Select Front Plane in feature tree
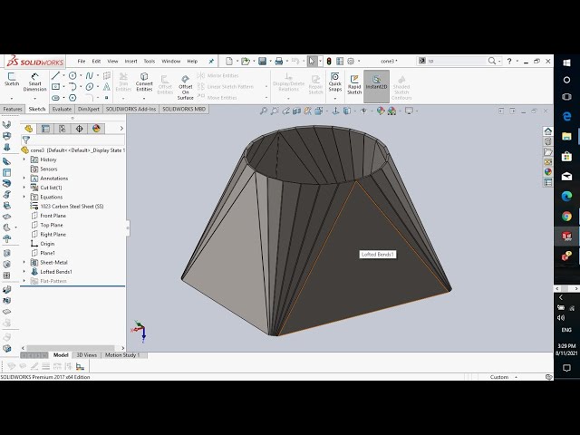 click(53, 216)
